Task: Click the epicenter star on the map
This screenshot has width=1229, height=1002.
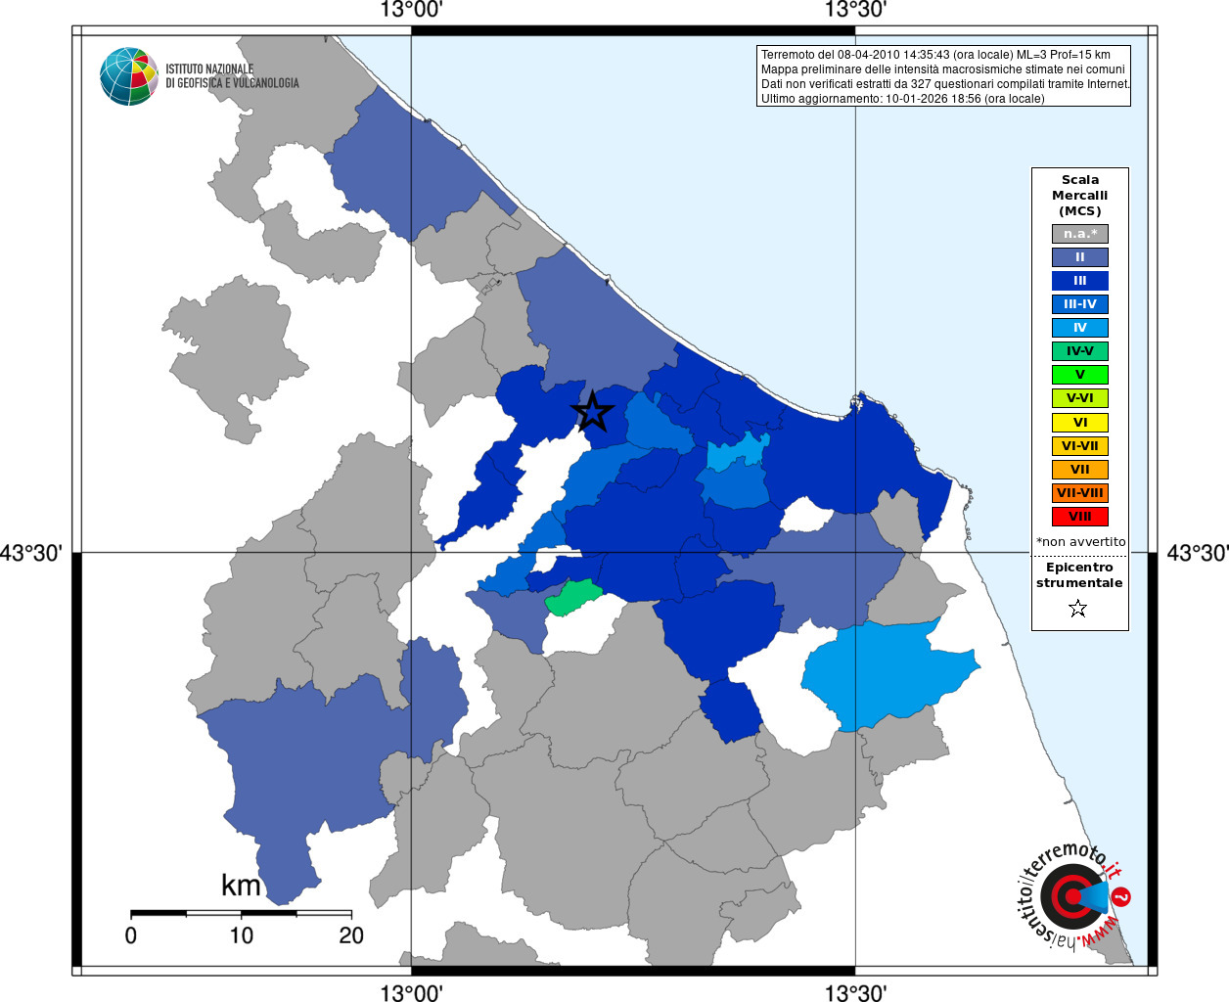Action: coord(592,412)
